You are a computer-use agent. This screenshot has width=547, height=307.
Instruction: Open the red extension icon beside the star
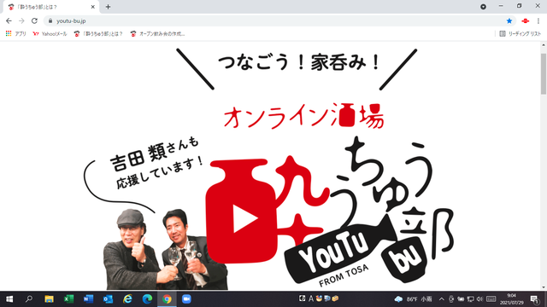coord(526,20)
